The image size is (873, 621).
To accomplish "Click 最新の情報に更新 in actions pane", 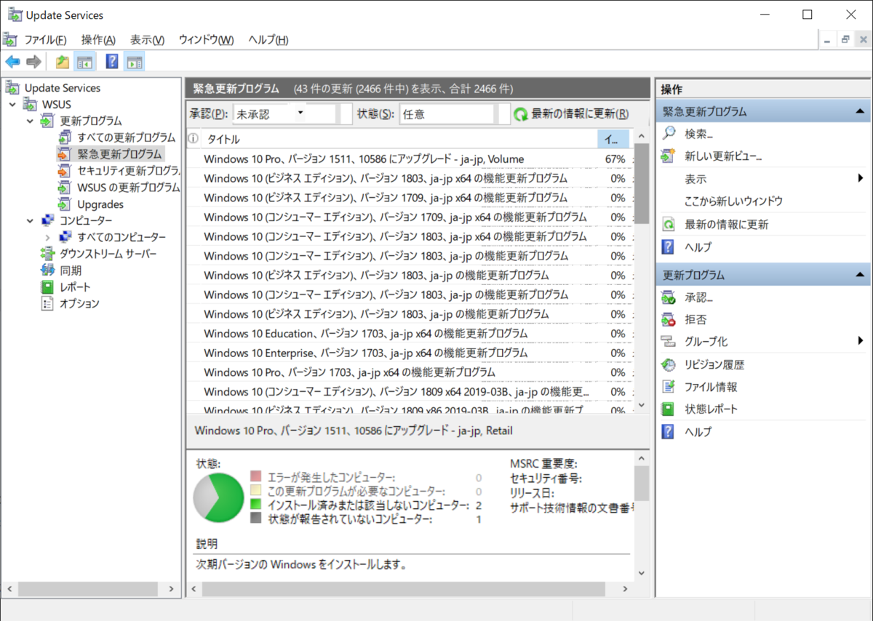I will (726, 225).
